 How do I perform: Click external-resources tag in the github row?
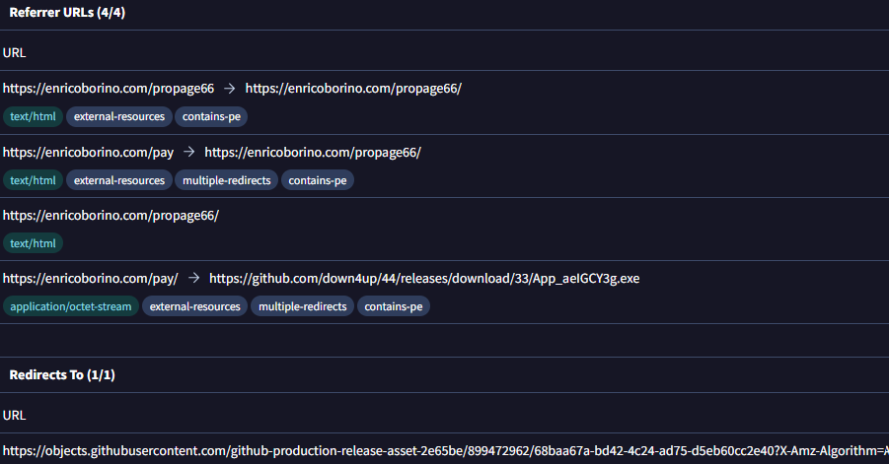195,306
